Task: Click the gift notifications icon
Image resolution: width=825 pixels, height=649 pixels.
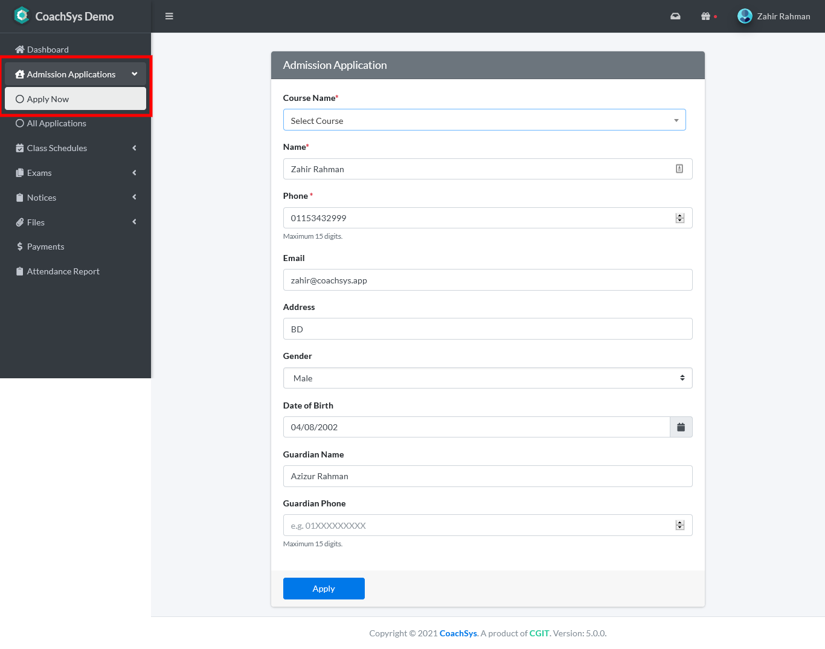Action: coord(705,16)
